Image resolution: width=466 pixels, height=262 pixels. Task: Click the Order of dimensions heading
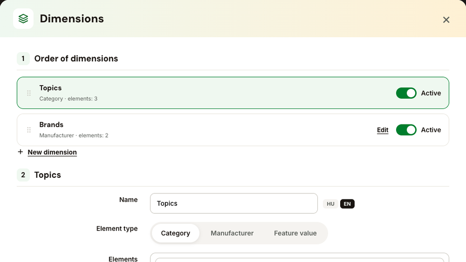coord(76,58)
